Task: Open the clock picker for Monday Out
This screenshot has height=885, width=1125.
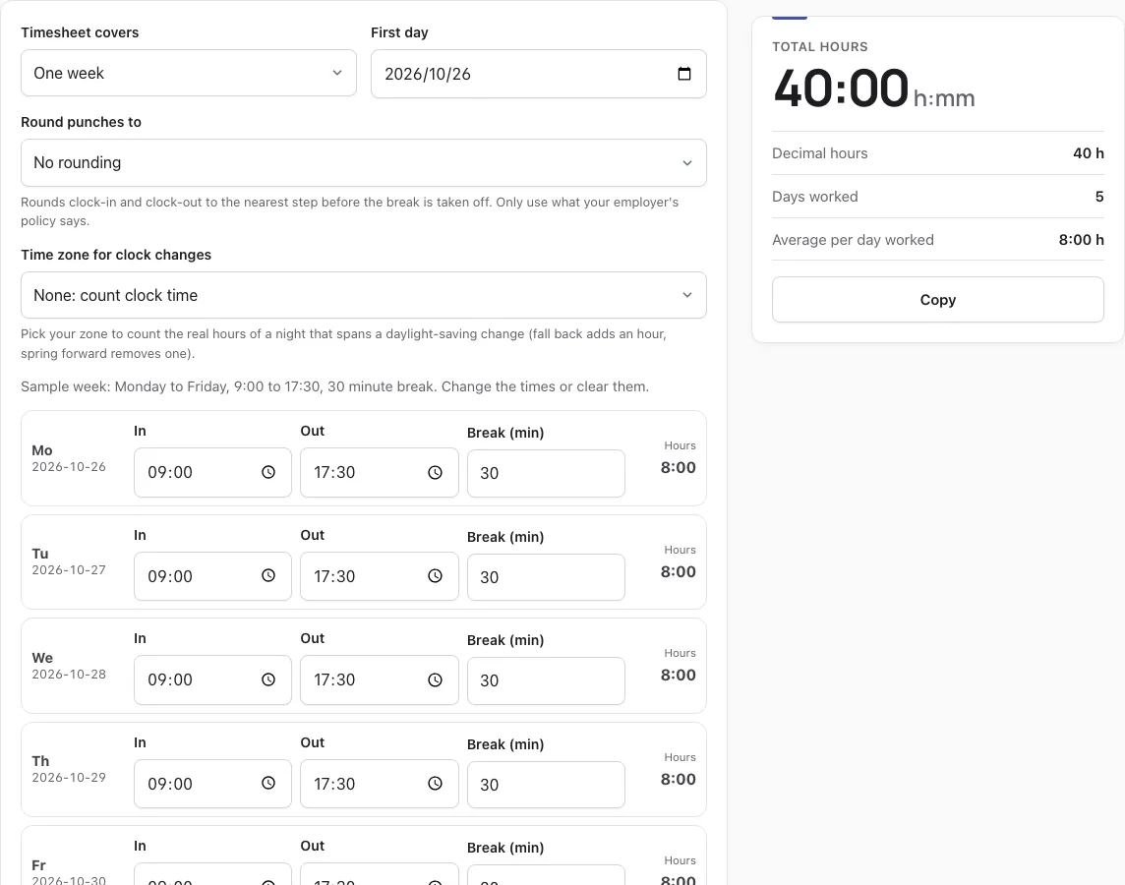Action: tap(435, 472)
